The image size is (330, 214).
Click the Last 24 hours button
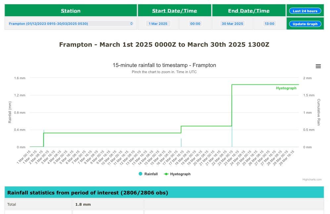point(305,11)
